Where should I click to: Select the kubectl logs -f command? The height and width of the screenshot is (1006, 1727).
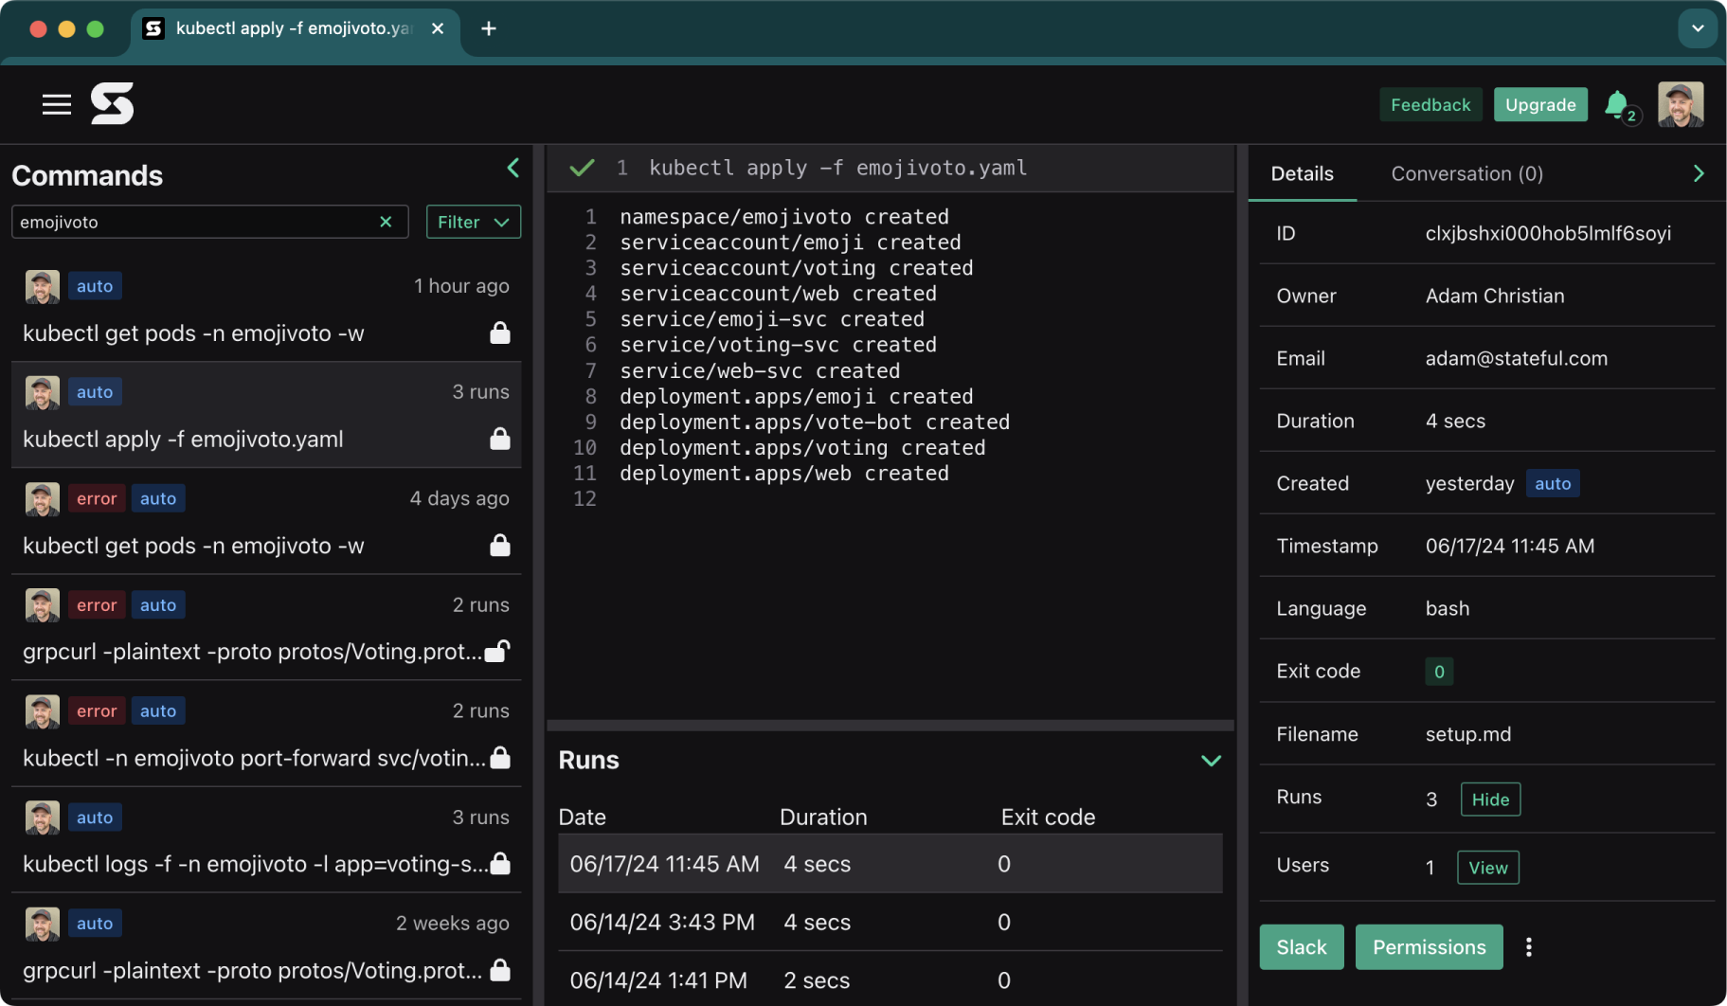pyautogui.click(x=266, y=839)
